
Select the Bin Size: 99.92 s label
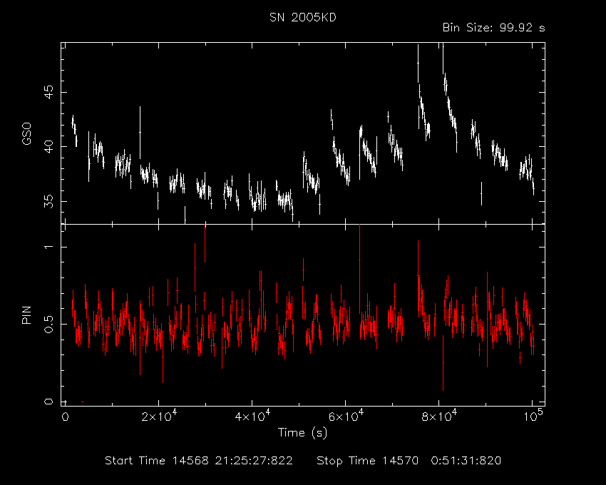[x=493, y=28]
